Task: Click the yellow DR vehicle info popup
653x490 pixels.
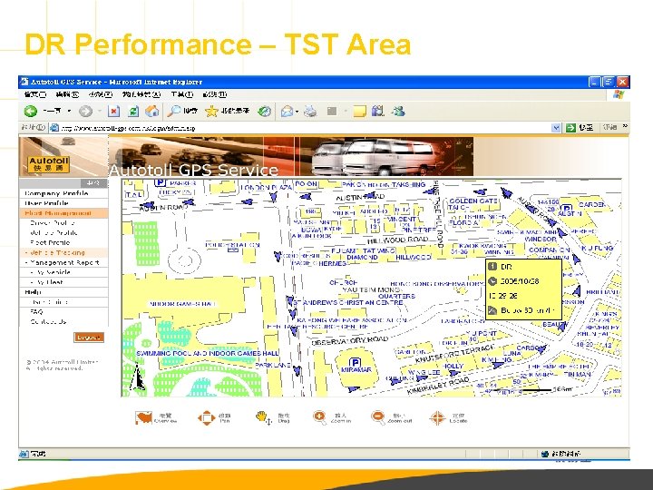Action: tap(523, 289)
